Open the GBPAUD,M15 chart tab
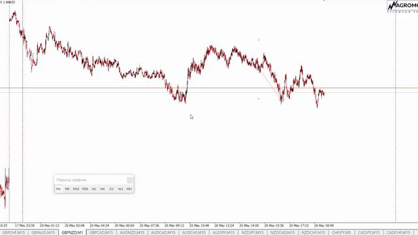418x235 pixels. pyautogui.click(x=43, y=232)
